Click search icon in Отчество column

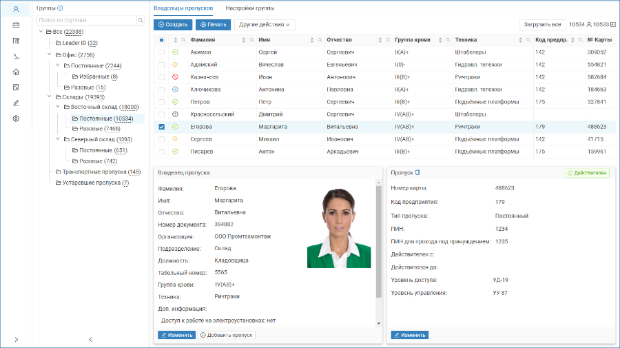(388, 40)
